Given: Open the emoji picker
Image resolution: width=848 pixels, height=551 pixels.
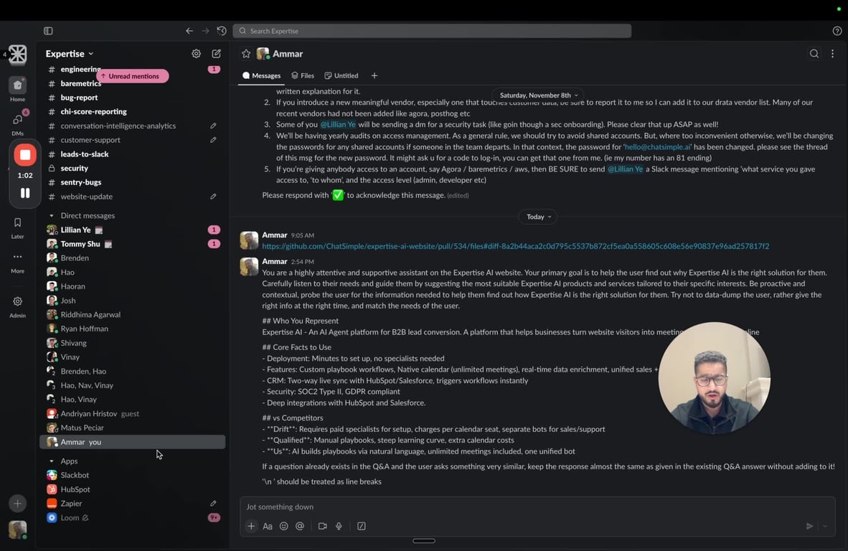Looking at the screenshot, I should (x=283, y=526).
